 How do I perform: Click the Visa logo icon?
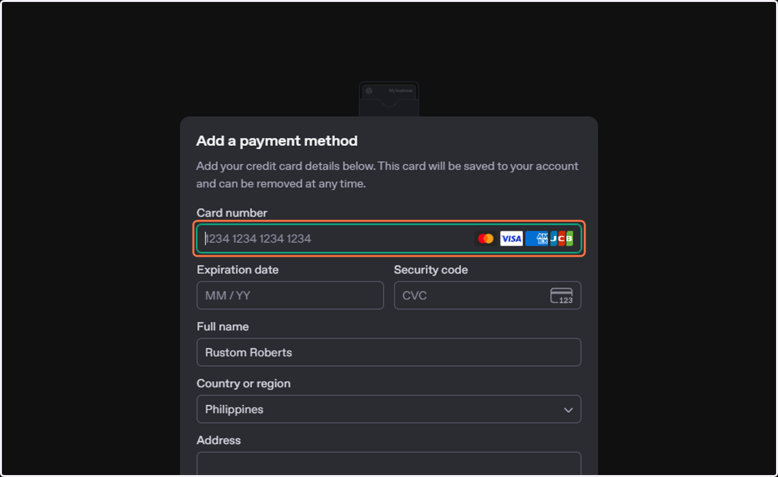[x=512, y=238]
